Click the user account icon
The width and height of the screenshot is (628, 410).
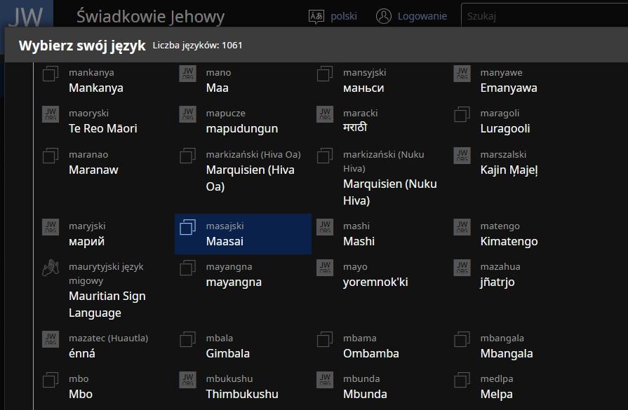pos(383,16)
